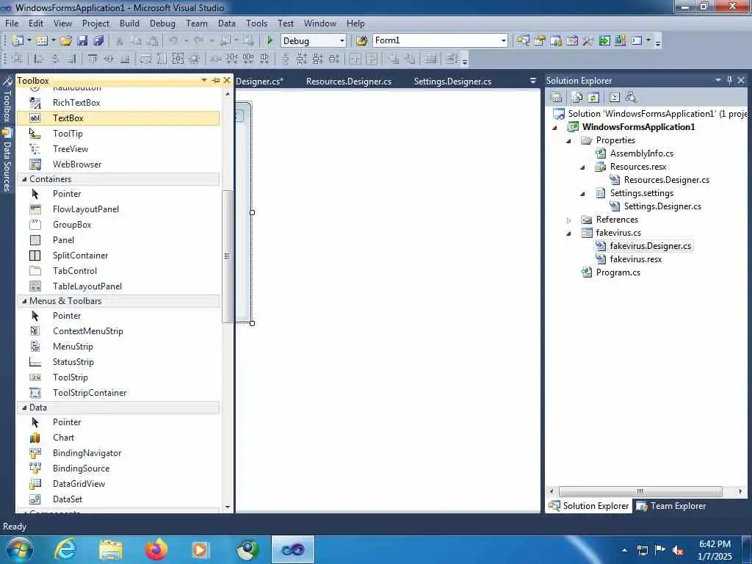The width and height of the screenshot is (752, 564).
Task: Collapse the Properties folder node
Action: 569,141
